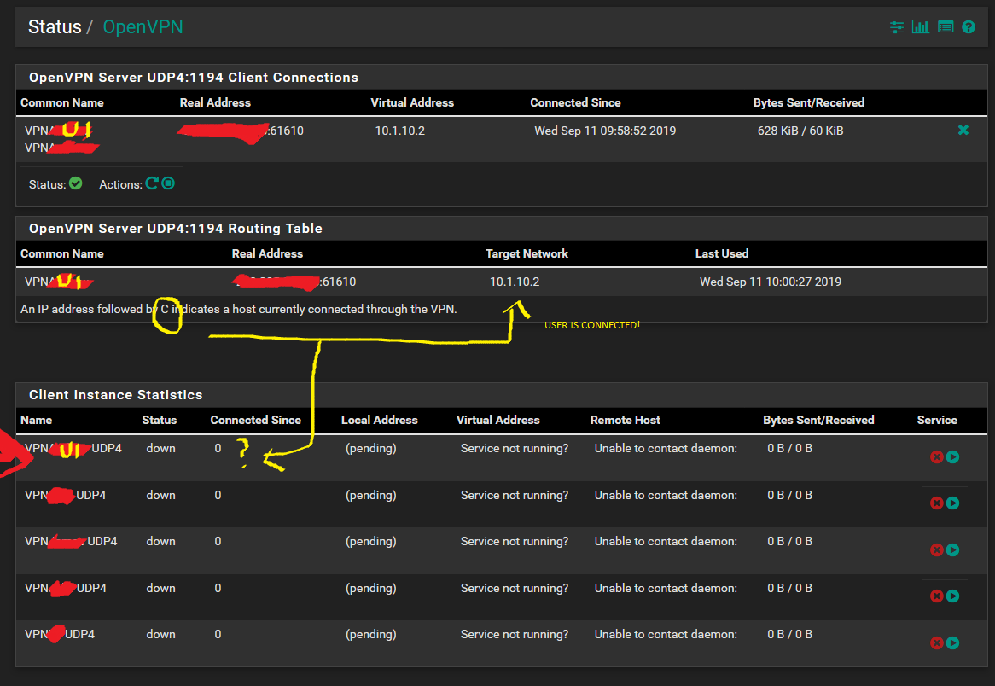Viewport: 995px width, 686px height.
Task: Click Target Network value 10.1.10.2 in Routing Table
Action: click(x=515, y=282)
